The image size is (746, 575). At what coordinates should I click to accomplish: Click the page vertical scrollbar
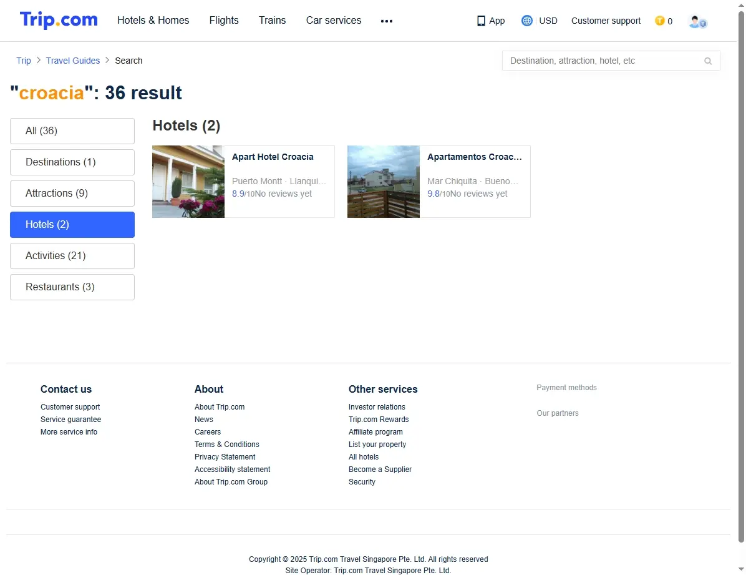741,277
